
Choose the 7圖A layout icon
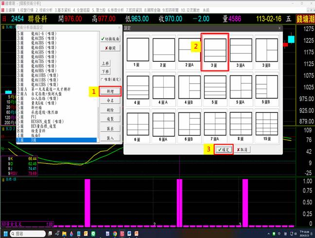tap(214, 127)
